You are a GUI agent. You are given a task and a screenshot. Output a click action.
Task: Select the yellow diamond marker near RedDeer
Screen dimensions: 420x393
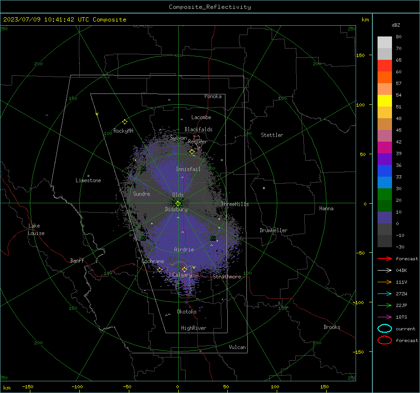pos(192,152)
